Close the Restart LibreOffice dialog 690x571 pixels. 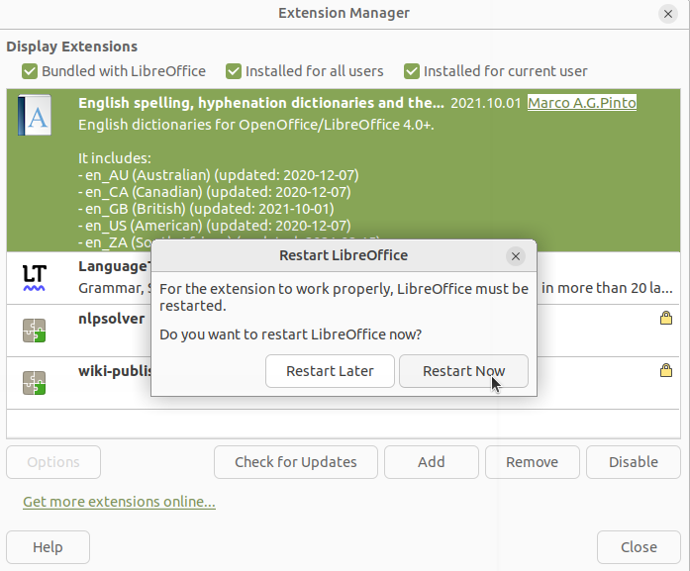click(x=516, y=256)
